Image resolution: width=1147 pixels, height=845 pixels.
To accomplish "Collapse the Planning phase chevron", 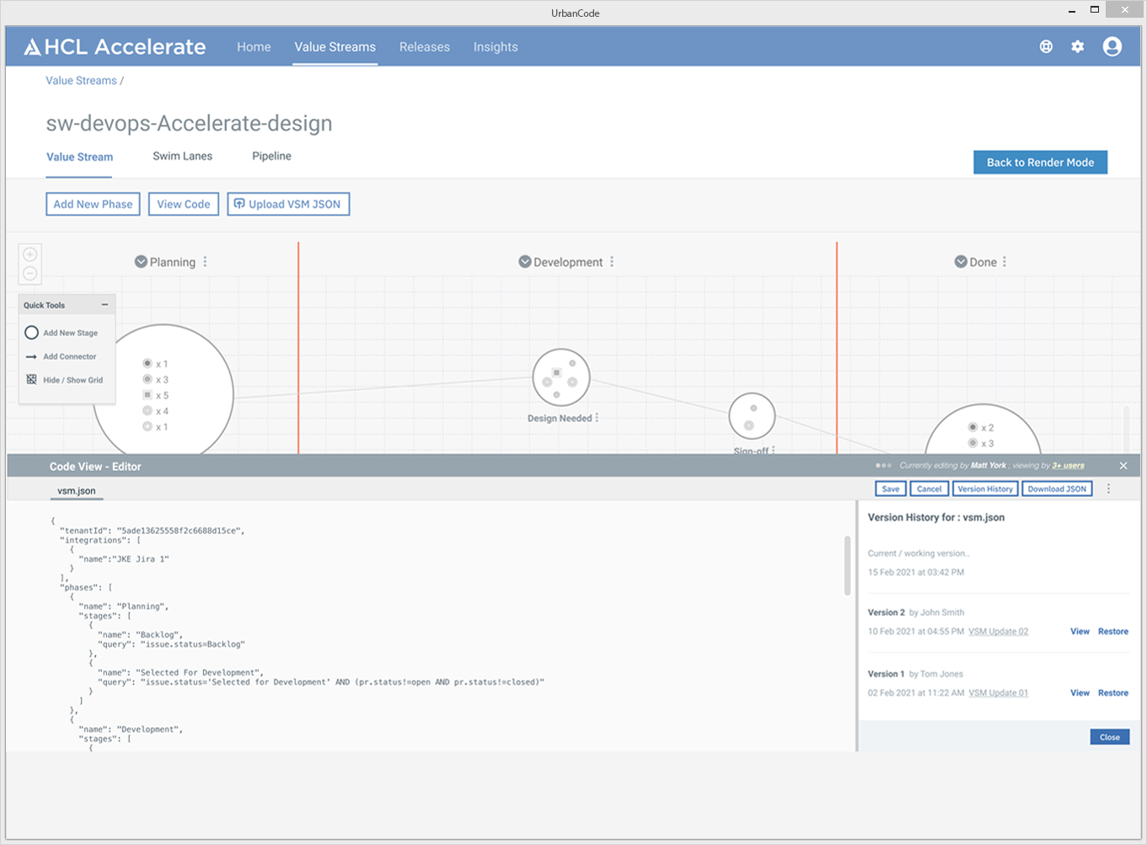I will 141,262.
